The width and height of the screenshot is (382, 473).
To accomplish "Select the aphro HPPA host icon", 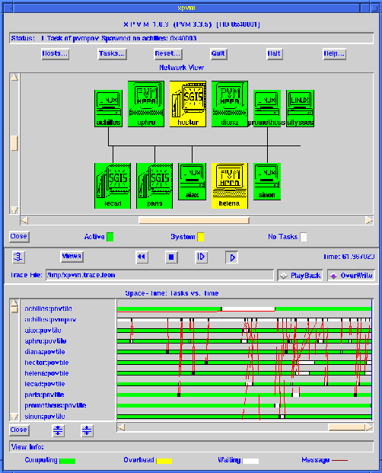I will click(146, 104).
